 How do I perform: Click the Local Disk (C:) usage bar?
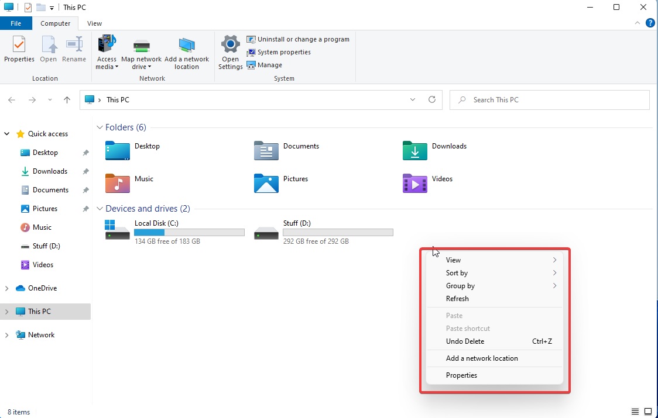pyautogui.click(x=189, y=232)
